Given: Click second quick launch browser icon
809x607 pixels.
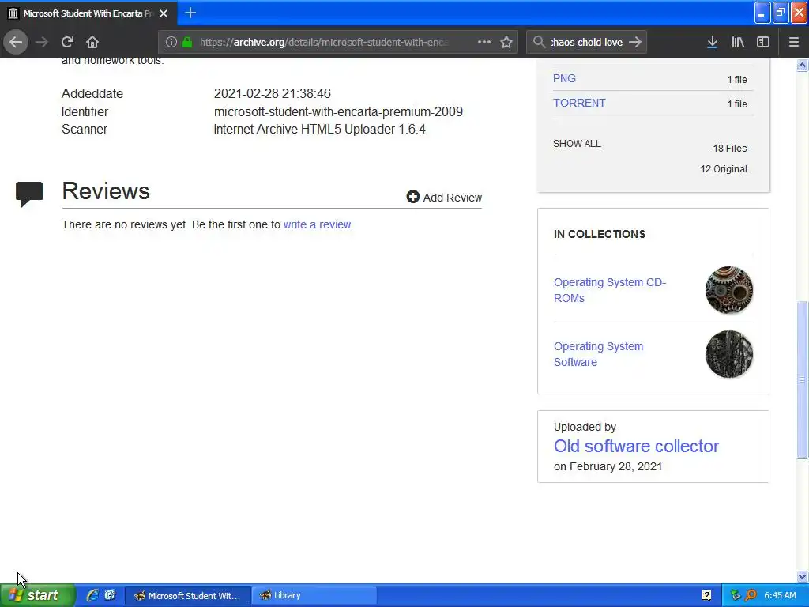Looking at the screenshot, I should click(110, 595).
